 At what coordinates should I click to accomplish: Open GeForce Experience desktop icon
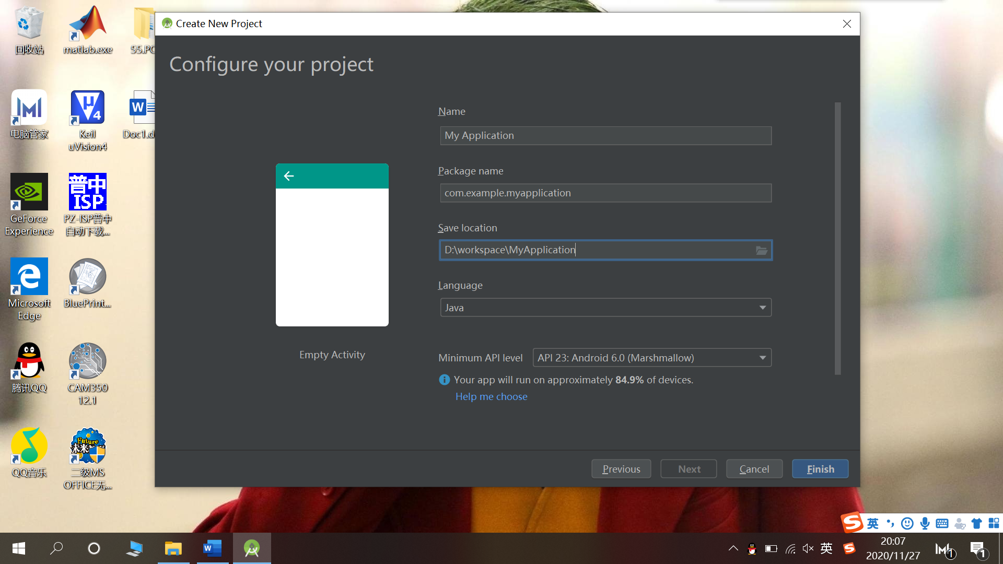[29, 192]
